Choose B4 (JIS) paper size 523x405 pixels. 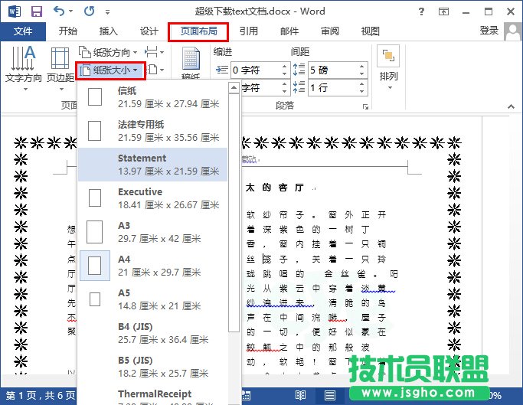(153, 333)
